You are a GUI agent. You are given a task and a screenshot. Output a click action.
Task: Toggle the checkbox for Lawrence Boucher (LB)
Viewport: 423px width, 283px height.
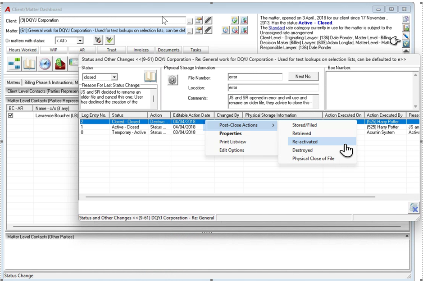[10, 115]
